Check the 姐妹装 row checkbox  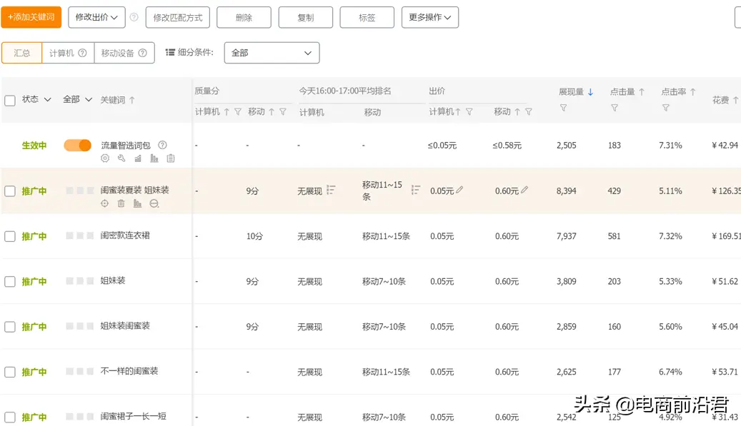tap(10, 282)
